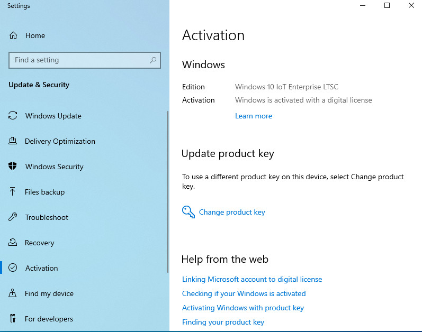
Task: Click the Update & Security heading
Action: click(x=39, y=85)
